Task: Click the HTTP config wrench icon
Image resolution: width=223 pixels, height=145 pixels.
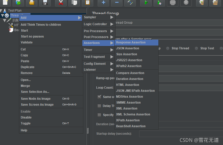Action: 11,25
